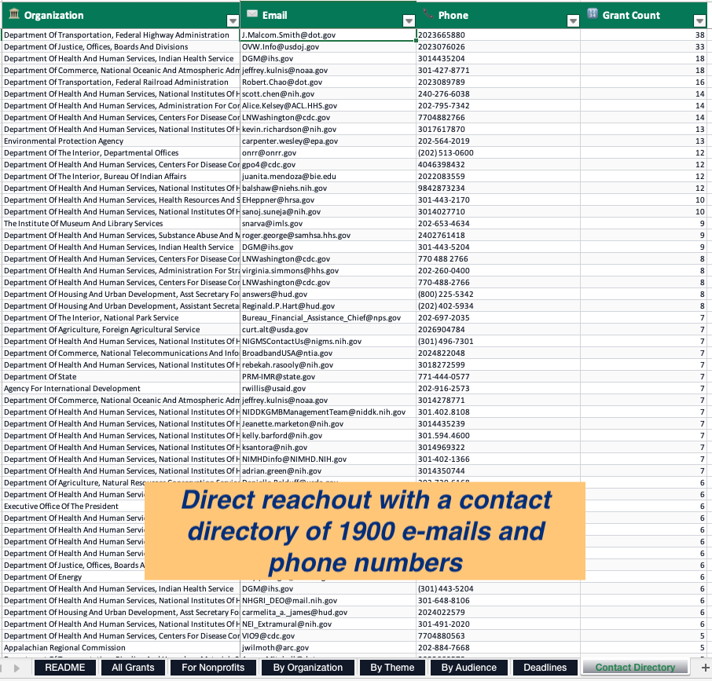Click the Department Of Energy cell

coord(74,577)
